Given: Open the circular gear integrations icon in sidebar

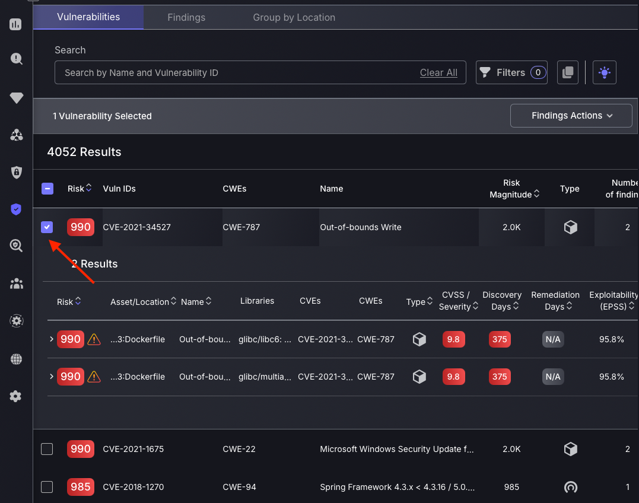Looking at the screenshot, I should [16, 321].
